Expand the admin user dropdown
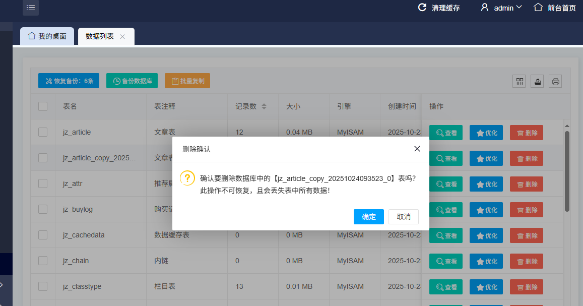Screen dimensions: 583x306 519,8
